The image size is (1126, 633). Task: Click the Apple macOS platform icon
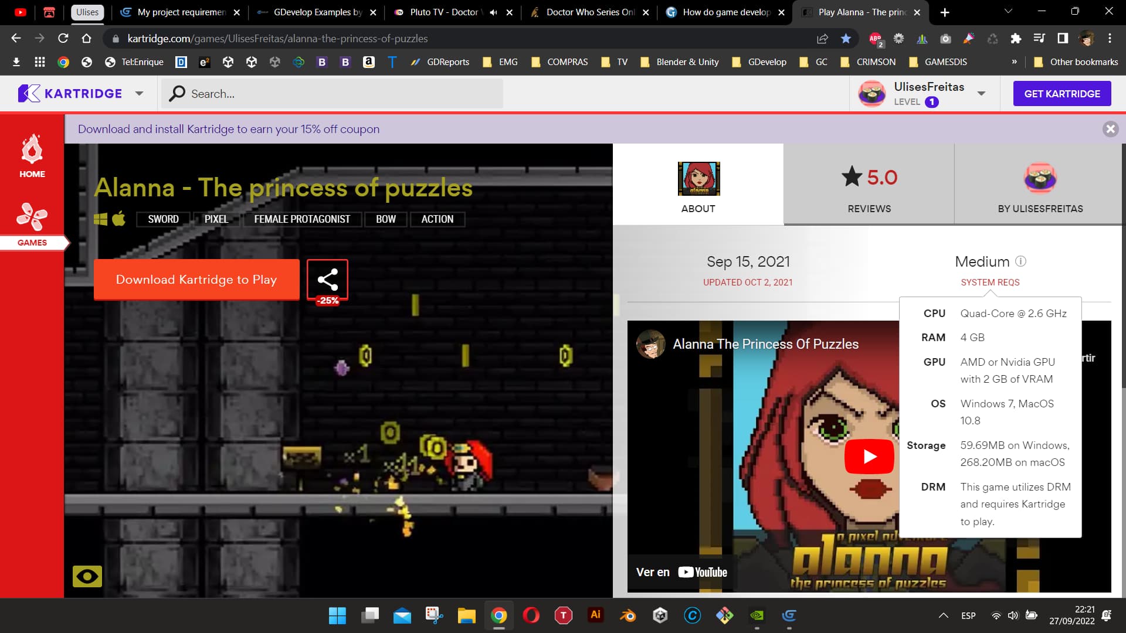(119, 219)
